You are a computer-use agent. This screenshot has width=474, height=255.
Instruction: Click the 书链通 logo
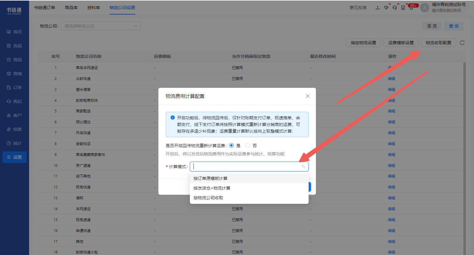tap(14, 11)
